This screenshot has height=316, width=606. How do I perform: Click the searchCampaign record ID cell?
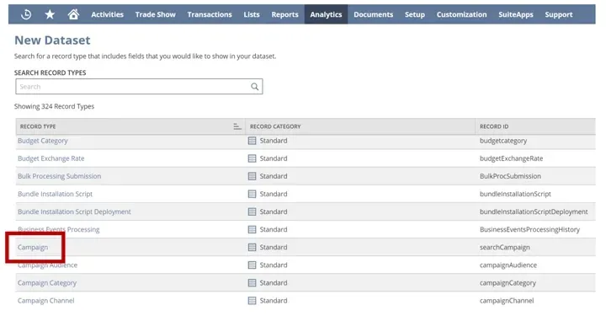click(x=505, y=248)
